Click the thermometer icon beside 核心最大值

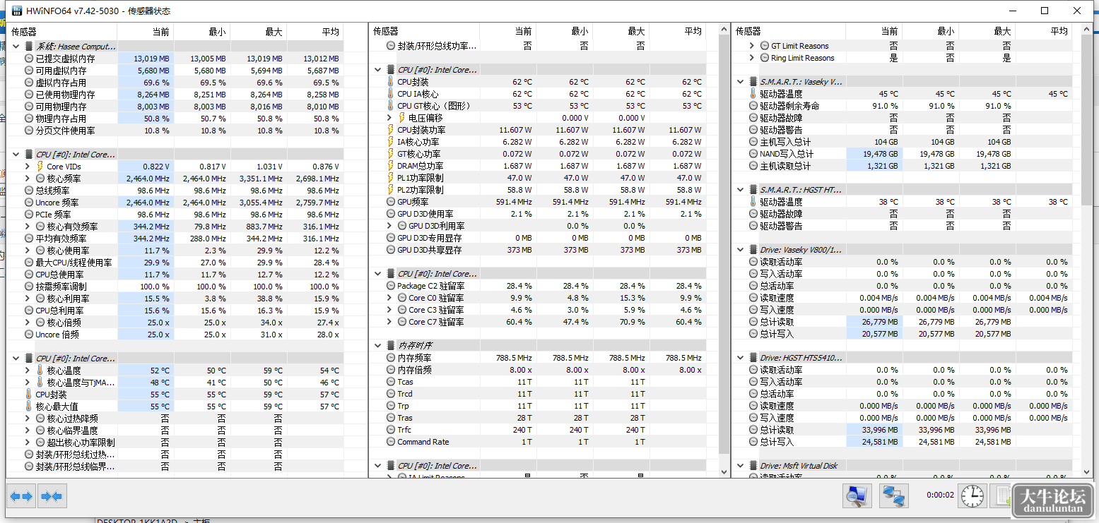(x=29, y=407)
